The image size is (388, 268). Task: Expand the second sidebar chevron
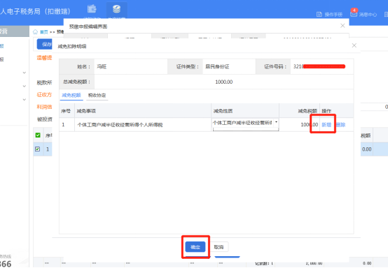click(25, 87)
